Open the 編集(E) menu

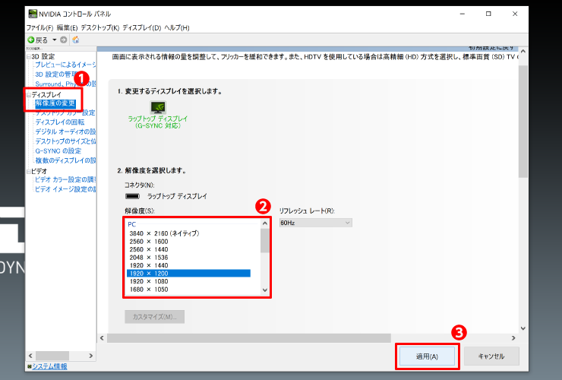pyautogui.click(x=67, y=27)
